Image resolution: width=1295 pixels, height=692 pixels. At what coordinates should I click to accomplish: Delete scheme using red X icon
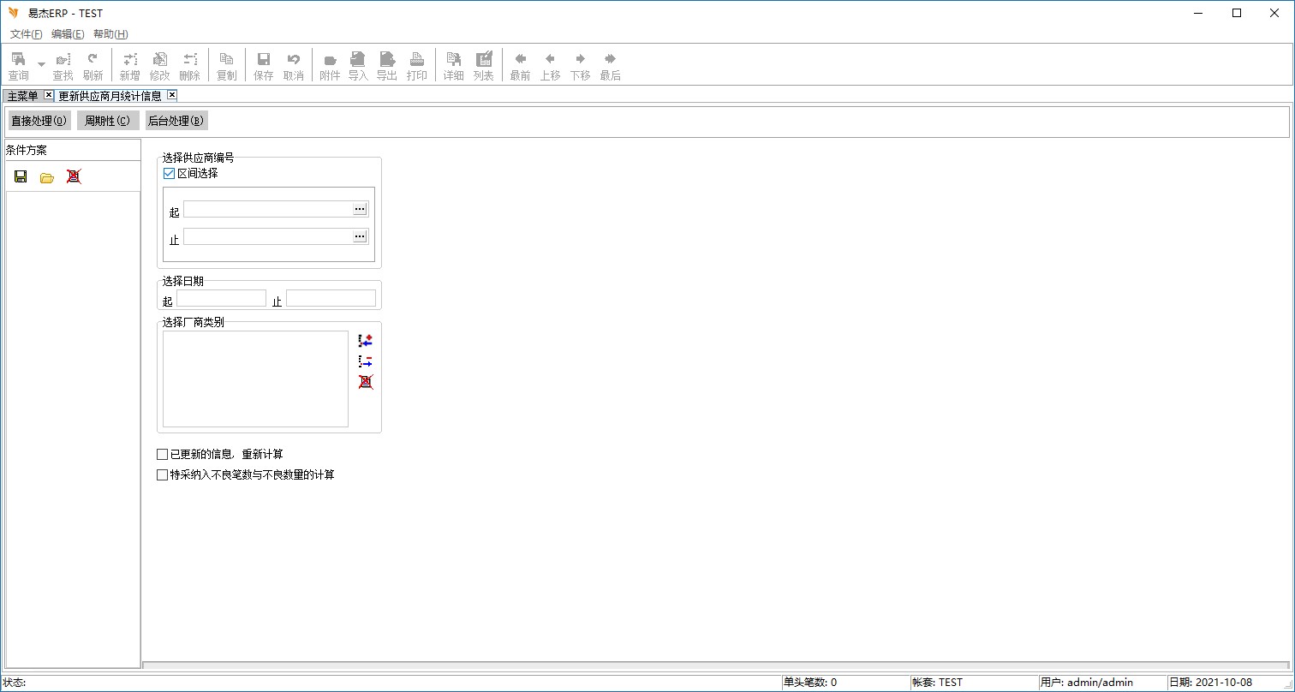click(x=74, y=176)
